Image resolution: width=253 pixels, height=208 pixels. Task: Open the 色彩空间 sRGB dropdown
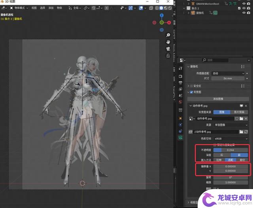(231, 139)
